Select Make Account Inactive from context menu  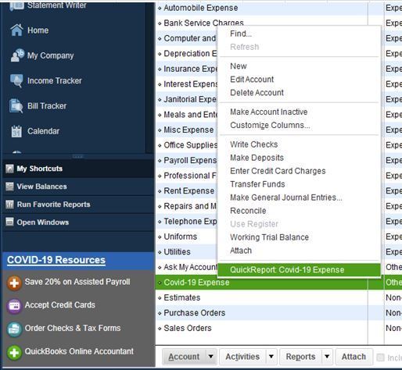[269, 112]
